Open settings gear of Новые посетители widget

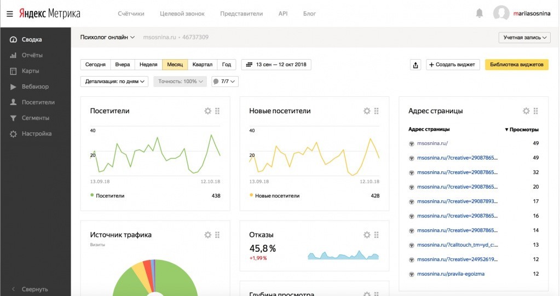pos(367,111)
